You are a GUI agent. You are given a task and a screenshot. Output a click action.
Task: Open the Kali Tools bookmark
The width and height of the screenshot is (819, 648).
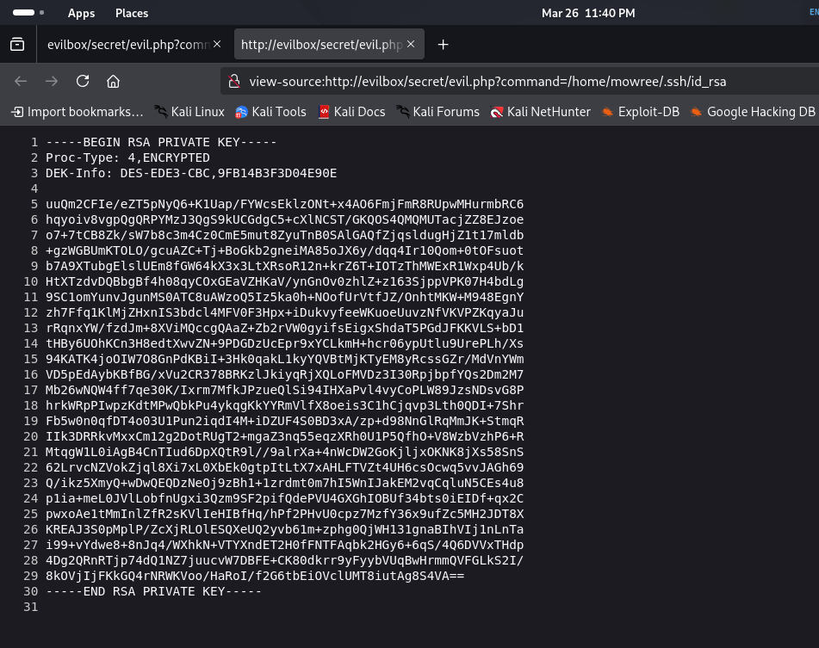point(270,112)
